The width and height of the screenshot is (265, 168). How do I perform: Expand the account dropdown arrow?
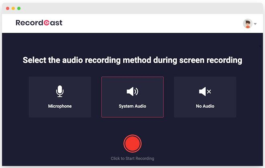point(255,24)
